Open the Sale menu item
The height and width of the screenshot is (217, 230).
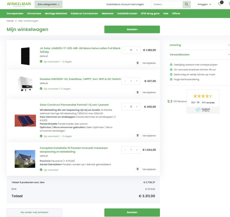[166, 13]
